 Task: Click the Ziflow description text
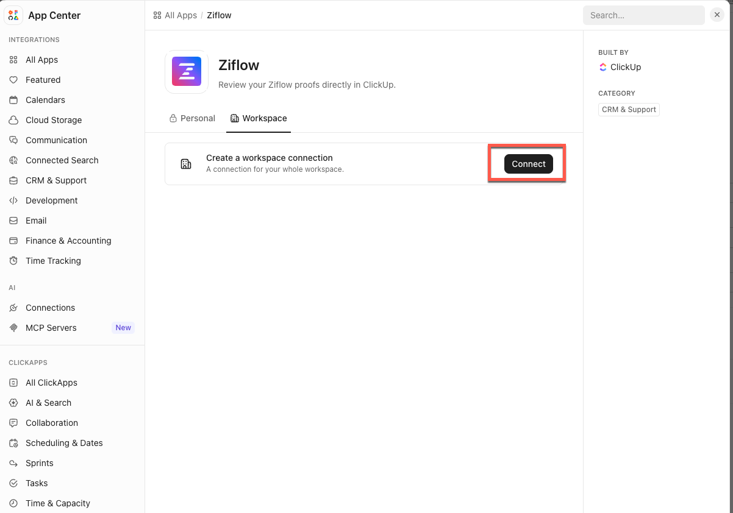(307, 85)
